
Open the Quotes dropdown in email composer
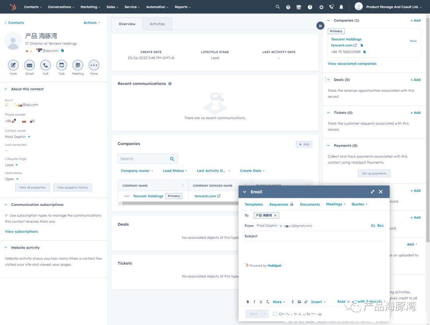[359, 204]
